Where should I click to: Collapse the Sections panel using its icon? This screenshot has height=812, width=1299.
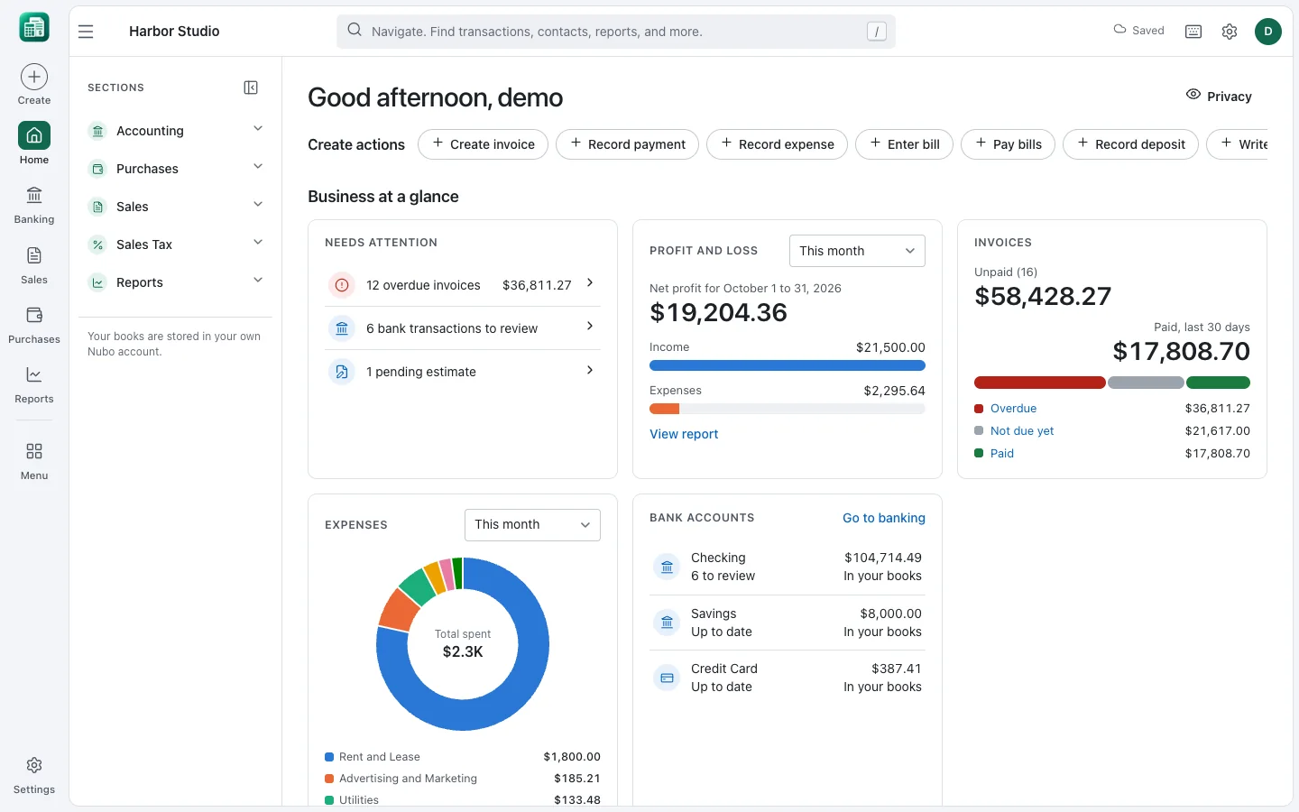251,88
